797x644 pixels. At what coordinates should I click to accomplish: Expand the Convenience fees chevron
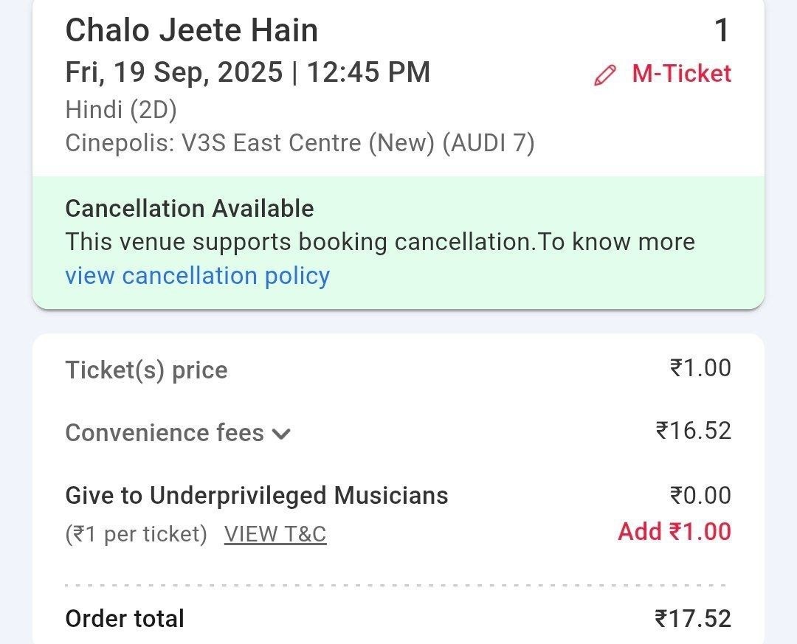[282, 434]
